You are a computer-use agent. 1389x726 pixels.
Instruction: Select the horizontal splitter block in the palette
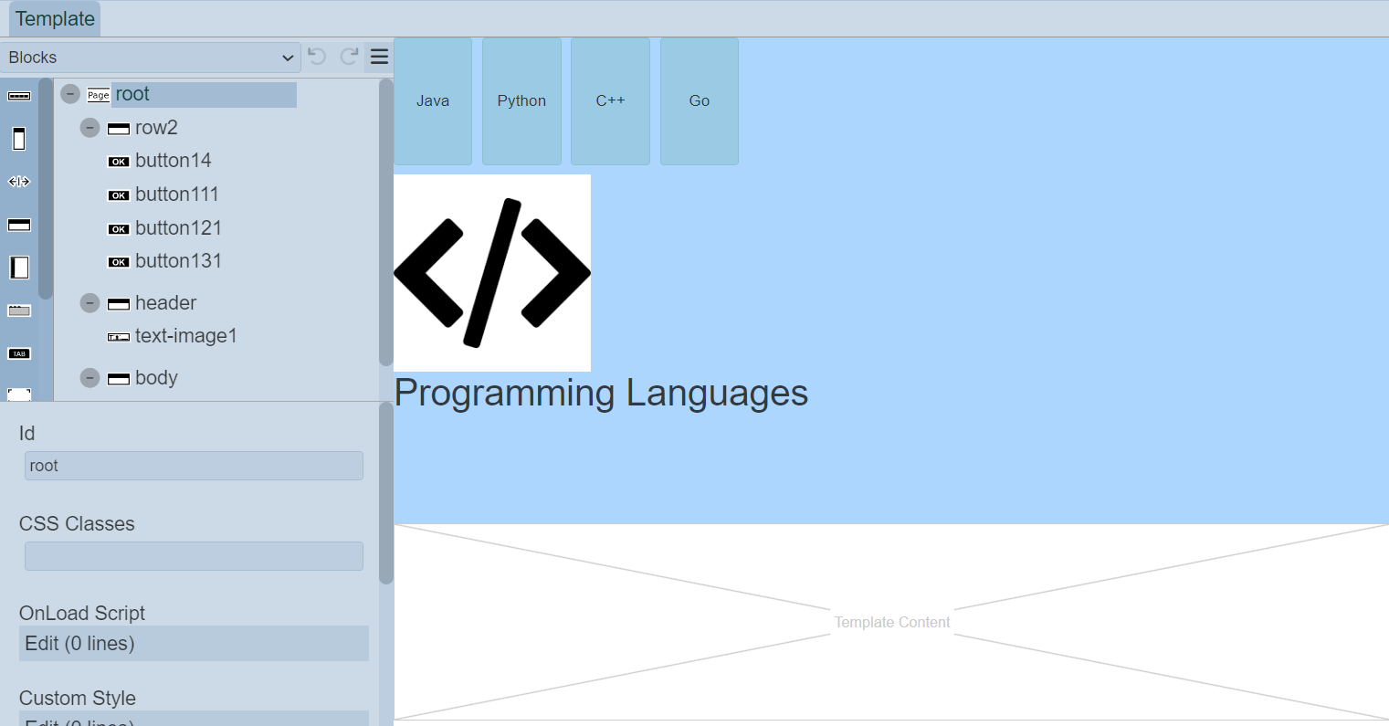pos(19,182)
